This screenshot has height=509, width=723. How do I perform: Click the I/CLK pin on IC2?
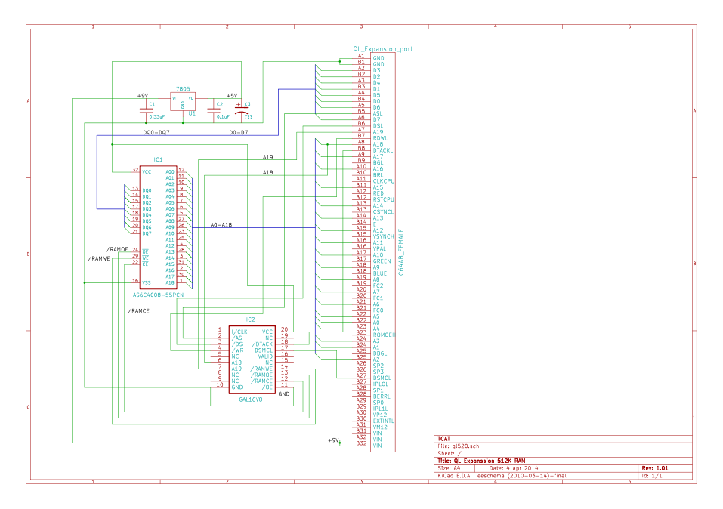coord(239,332)
